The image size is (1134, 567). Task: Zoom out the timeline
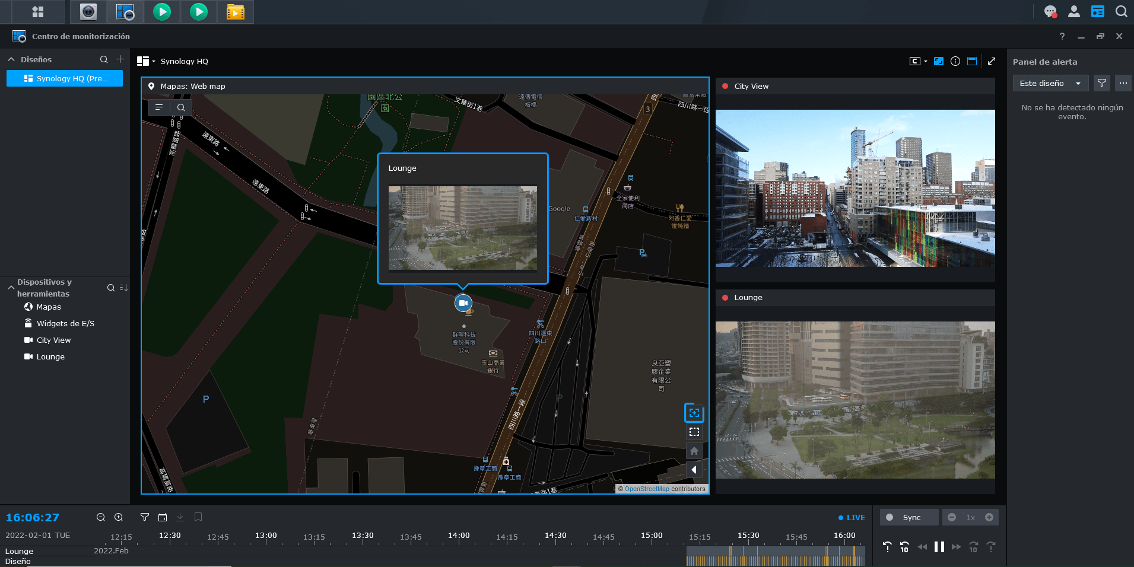tap(101, 517)
